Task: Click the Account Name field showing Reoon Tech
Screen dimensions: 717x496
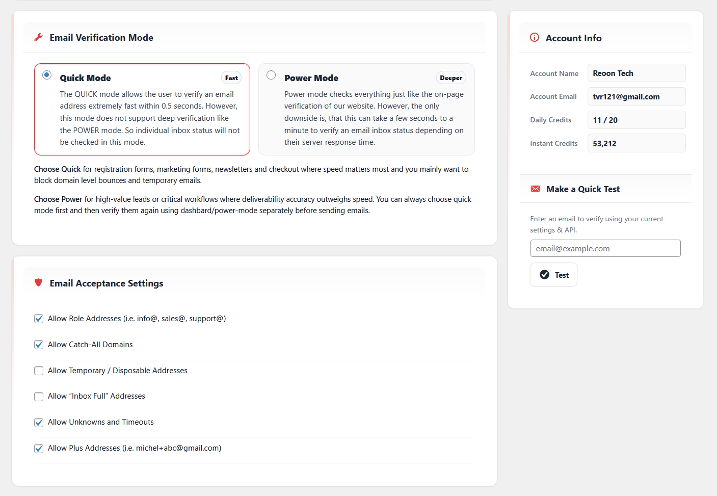Action: [x=636, y=73]
